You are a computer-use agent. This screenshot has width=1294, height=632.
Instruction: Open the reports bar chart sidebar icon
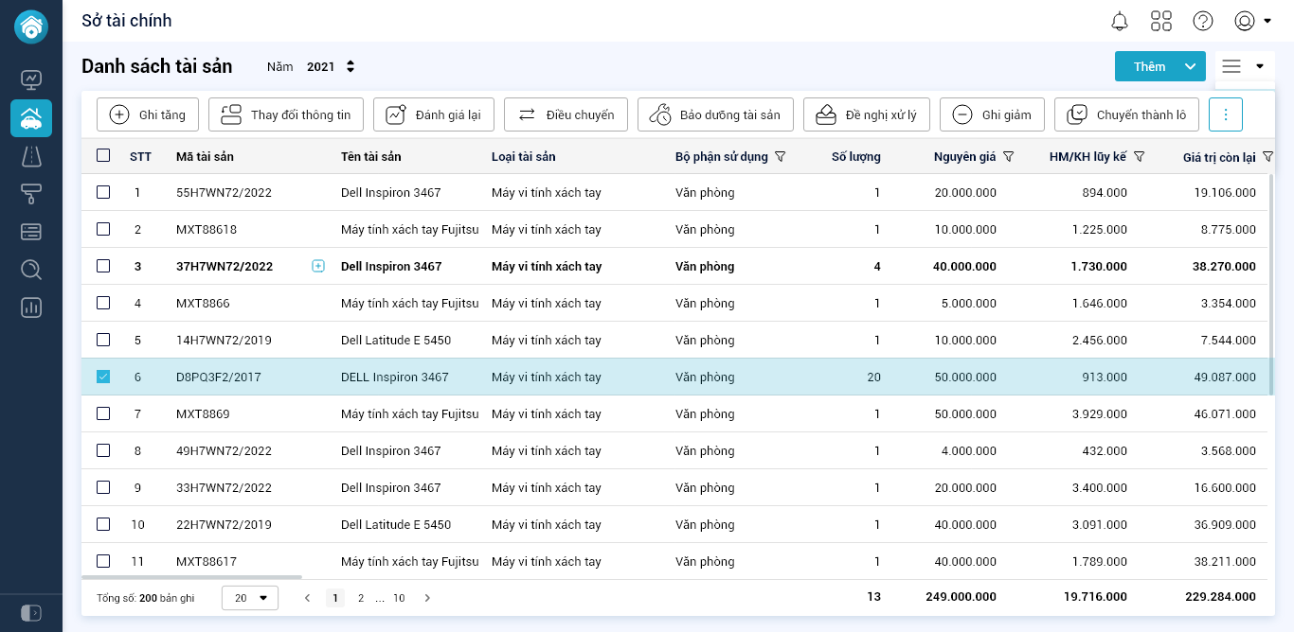point(31,307)
